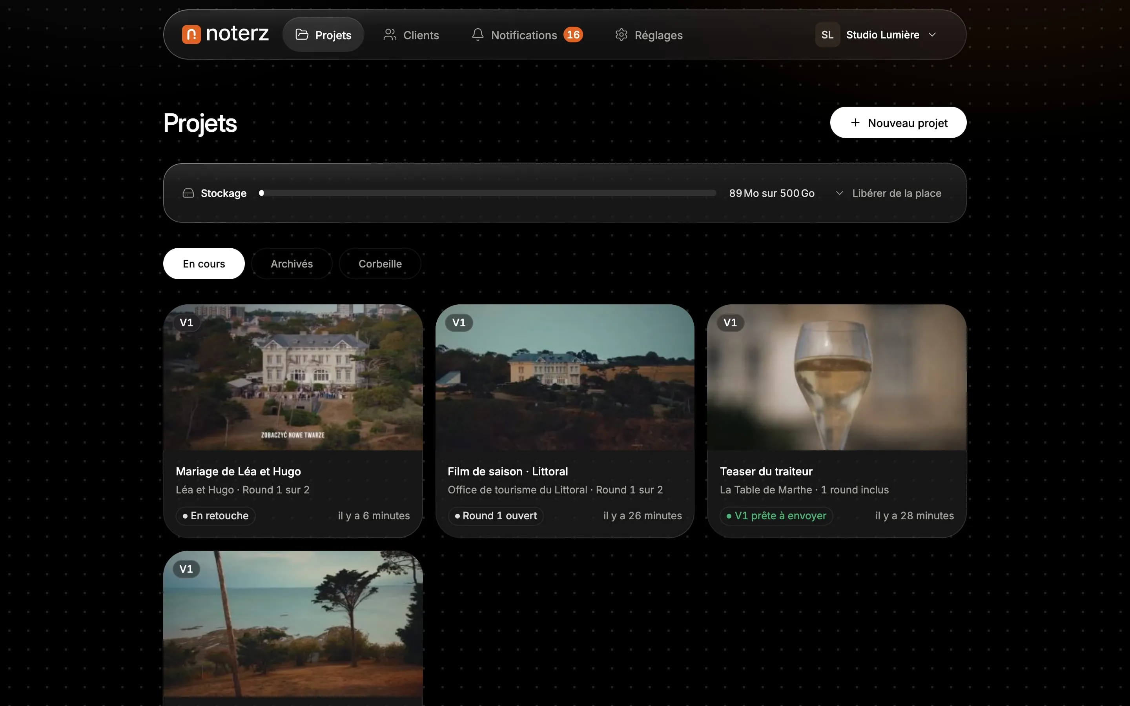Open the seaside tree project thumbnail
Image resolution: width=1130 pixels, height=706 pixels.
[x=293, y=624]
